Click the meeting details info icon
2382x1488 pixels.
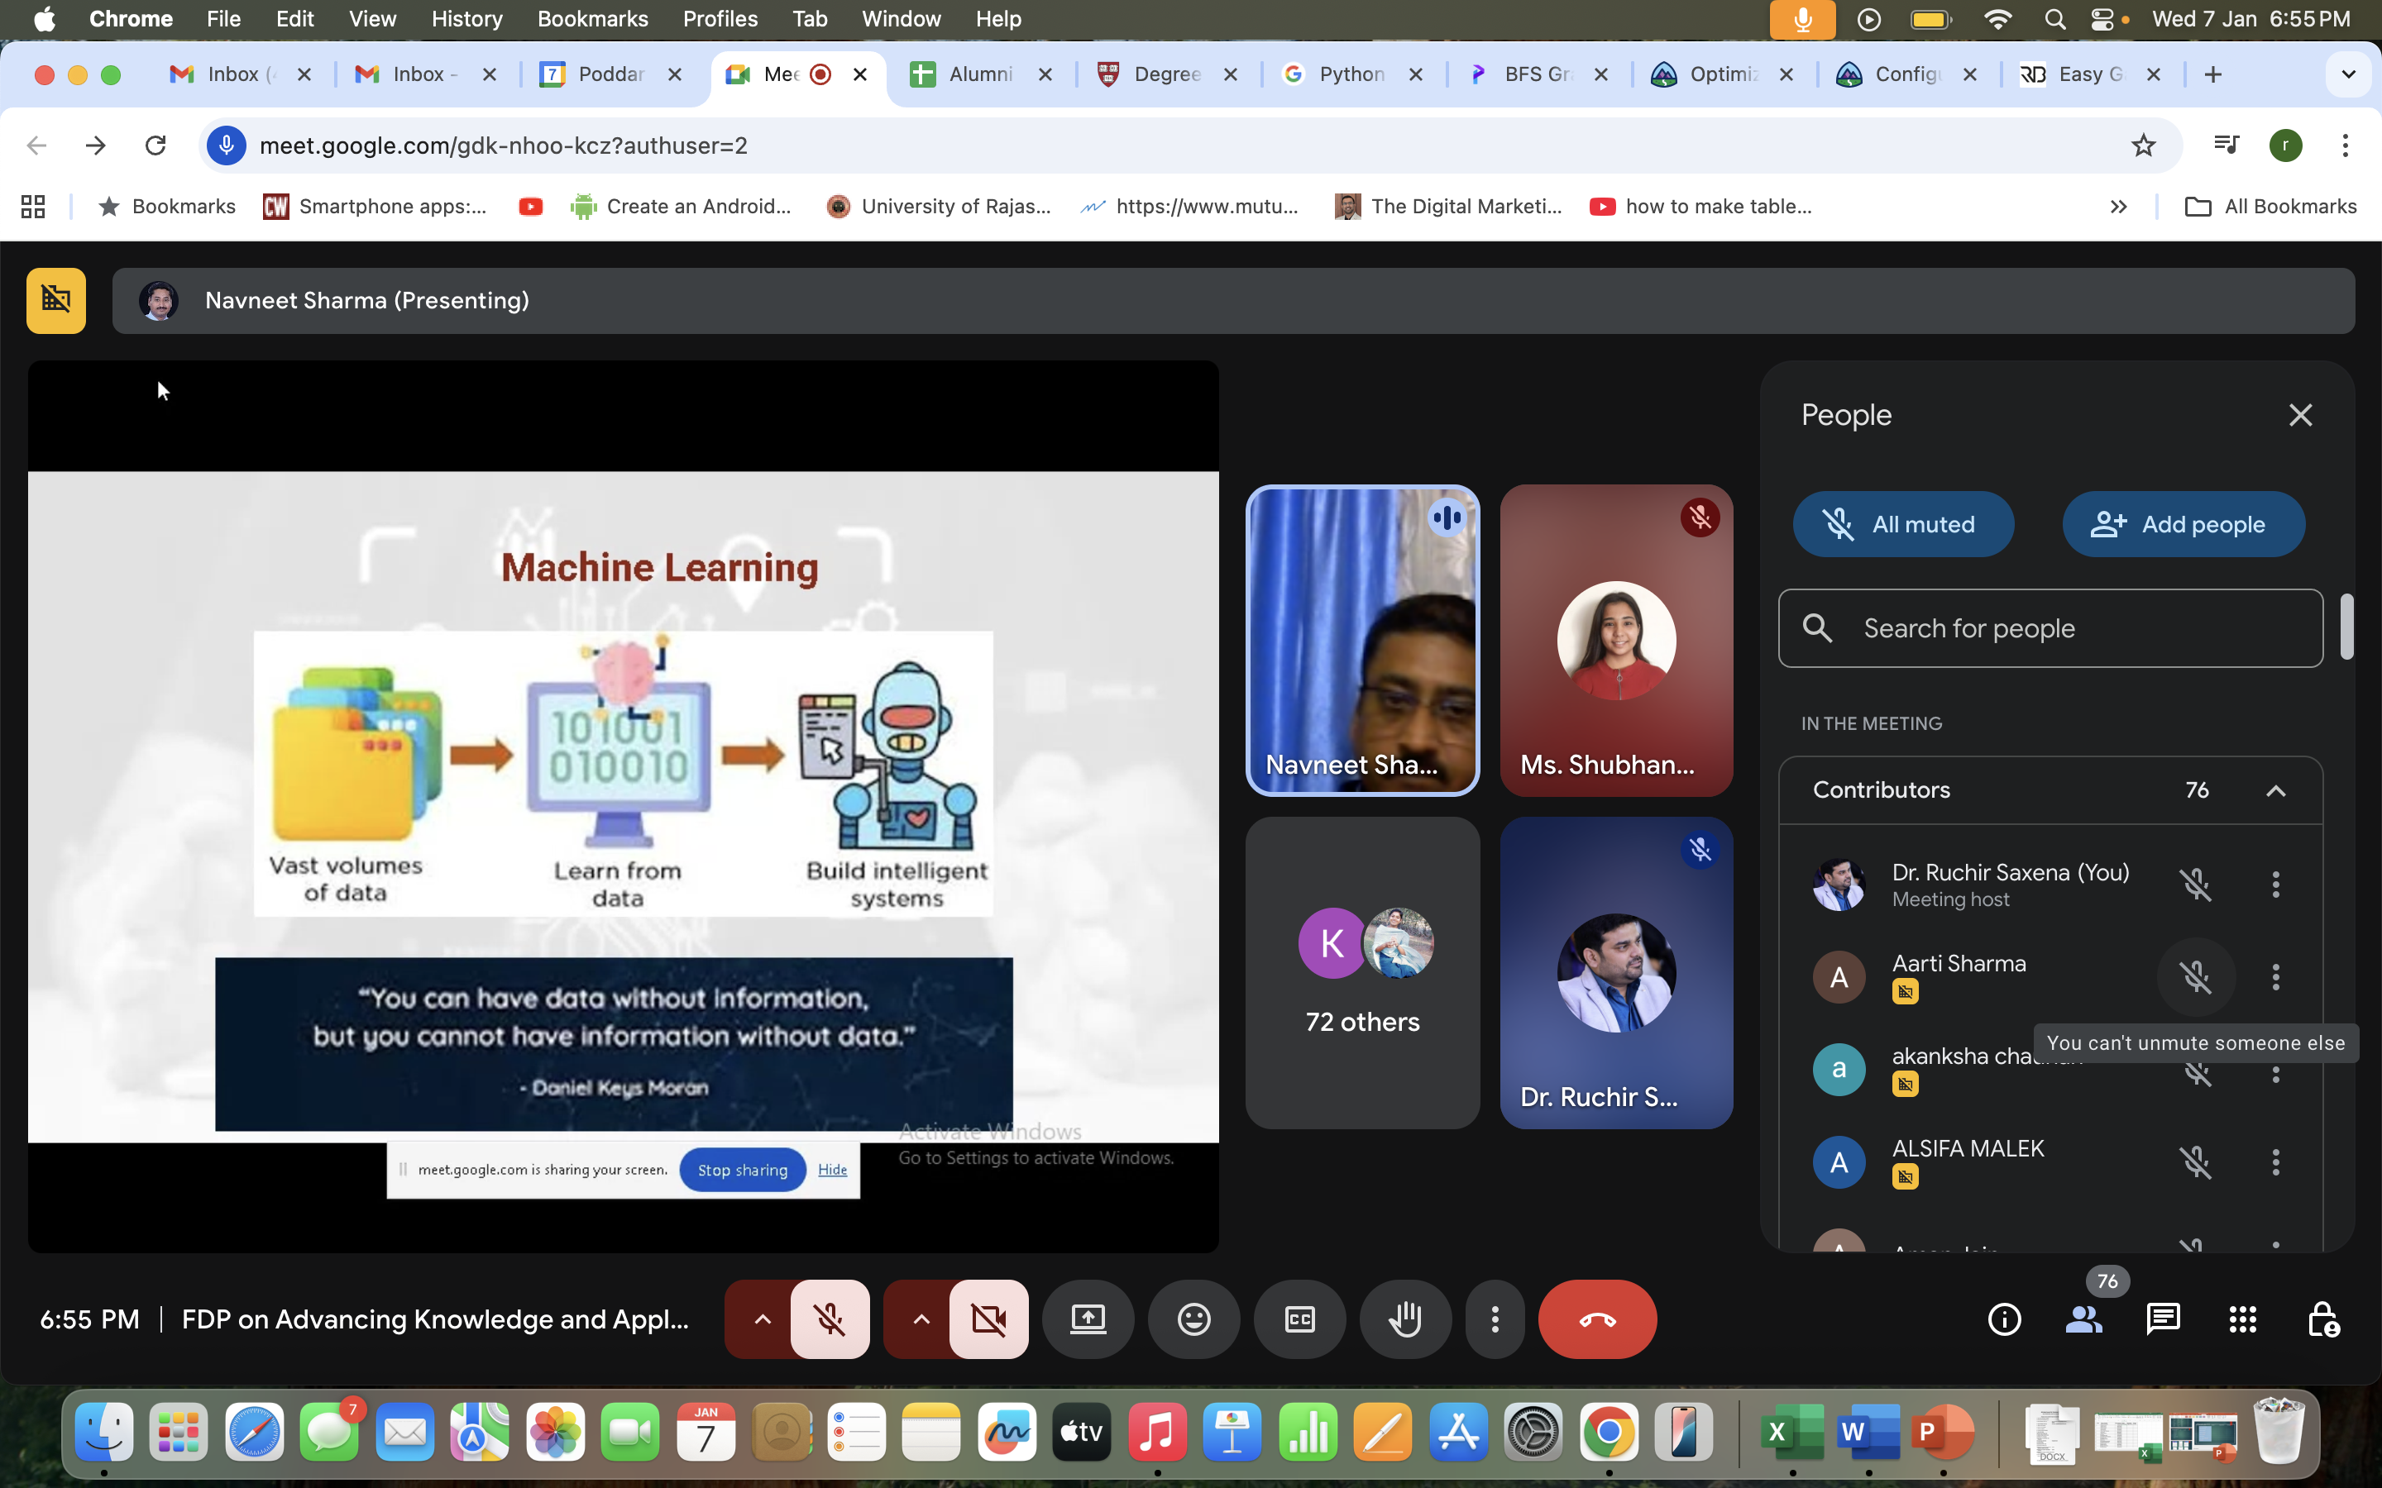2004,1319
